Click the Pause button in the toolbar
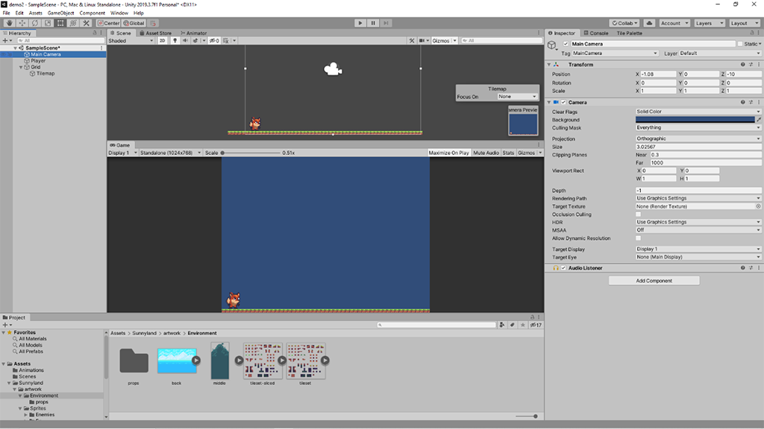Screen dimensions: 764x429 tap(373, 23)
